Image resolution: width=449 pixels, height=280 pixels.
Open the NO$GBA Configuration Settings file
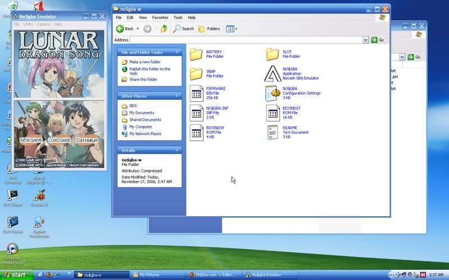pos(273,93)
